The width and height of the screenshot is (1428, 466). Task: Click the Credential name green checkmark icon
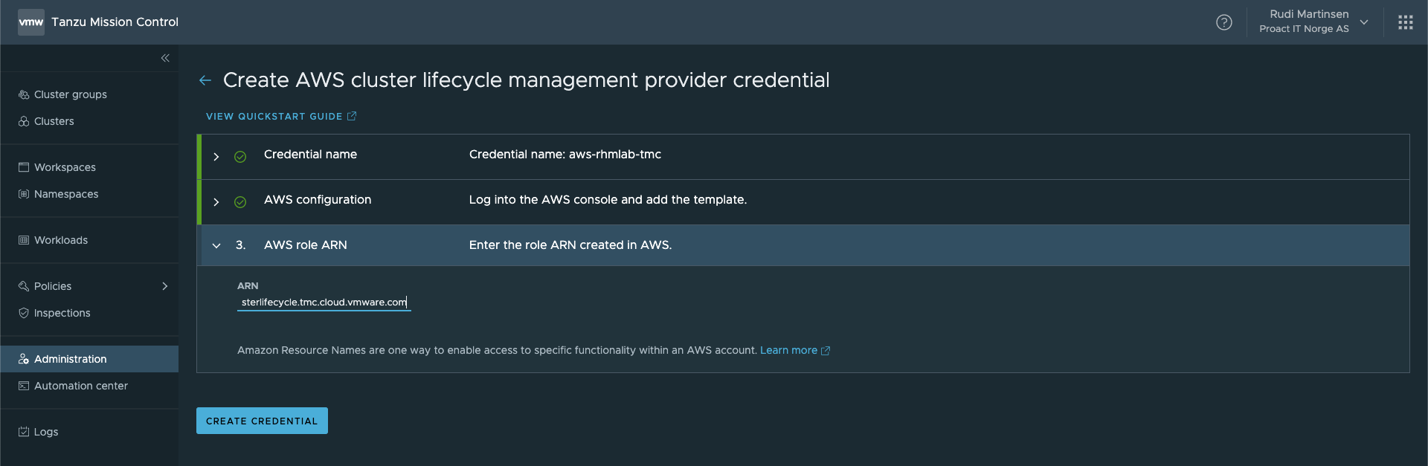[240, 157]
